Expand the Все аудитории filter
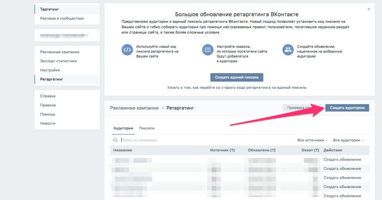The height and width of the screenshot is (200, 382). [x=348, y=140]
